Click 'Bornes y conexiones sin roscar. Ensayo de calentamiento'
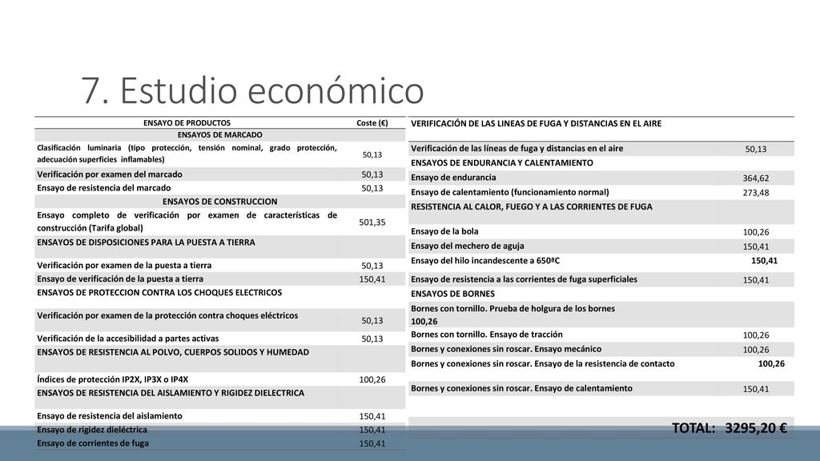The height and width of the screenshot is (461, 820). click(x=521, y=388)
